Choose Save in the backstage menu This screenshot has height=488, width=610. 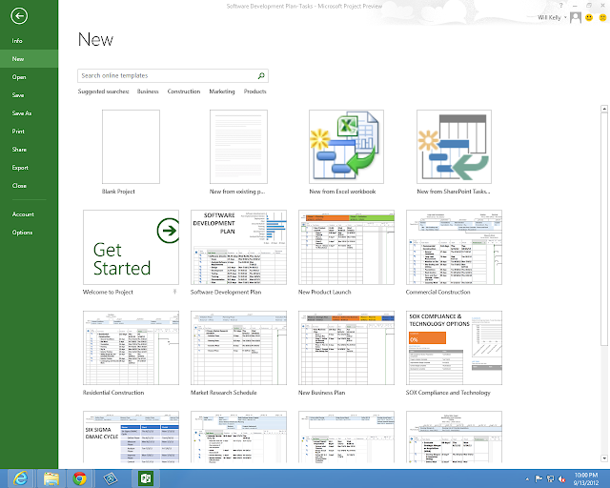(x=30, y=95)
